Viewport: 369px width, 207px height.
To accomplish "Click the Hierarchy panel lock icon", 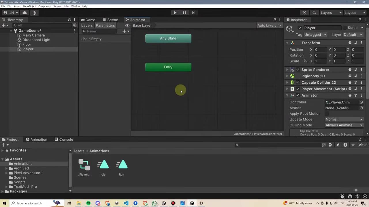I will [69, 20].
